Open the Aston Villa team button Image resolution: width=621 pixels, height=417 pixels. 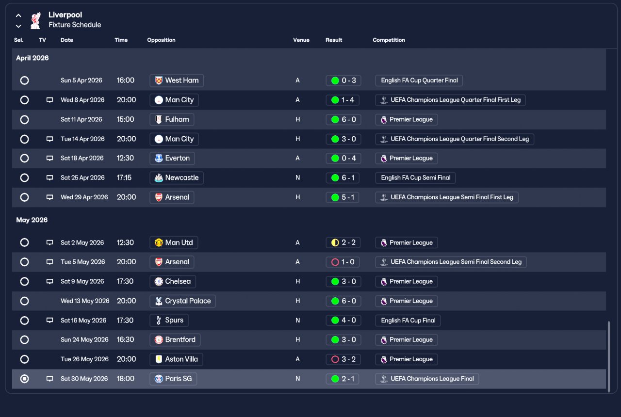click(x=176, y=359)
